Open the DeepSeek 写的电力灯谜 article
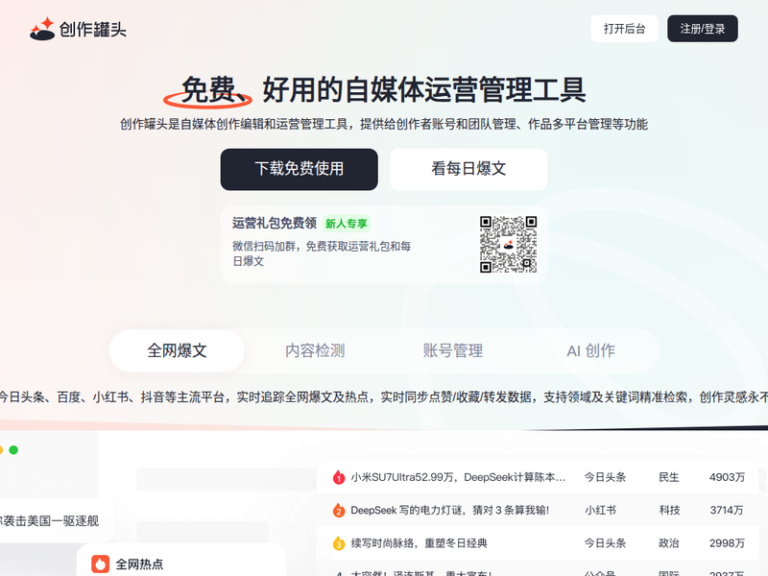768x576 pixels. pyautogui.click(x=449, y=511)
